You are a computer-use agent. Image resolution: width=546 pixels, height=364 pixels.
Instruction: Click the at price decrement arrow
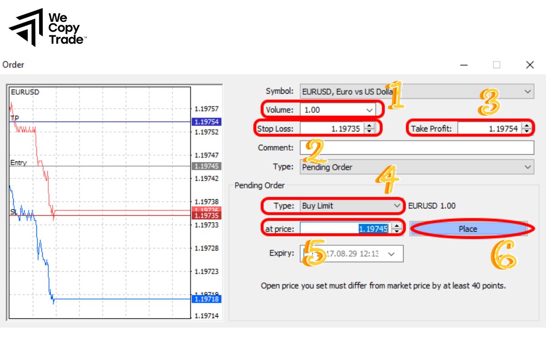(397, 231)
